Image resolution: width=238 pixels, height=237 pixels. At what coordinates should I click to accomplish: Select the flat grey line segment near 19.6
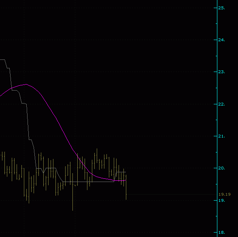tap(88, 182)
